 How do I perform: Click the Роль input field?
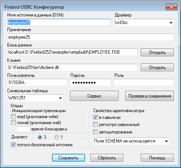[x=144, y=82]
